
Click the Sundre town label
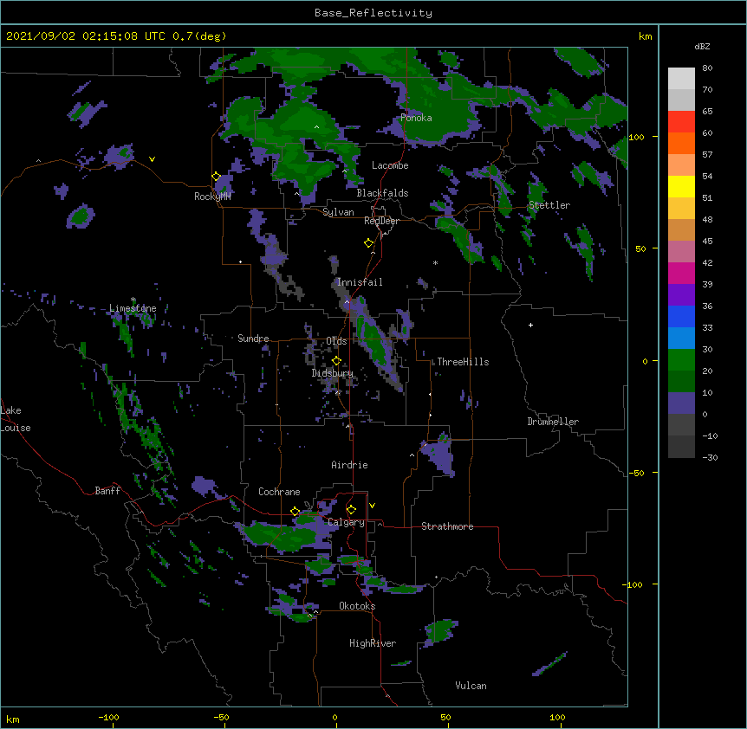click(x=253, y=339)
